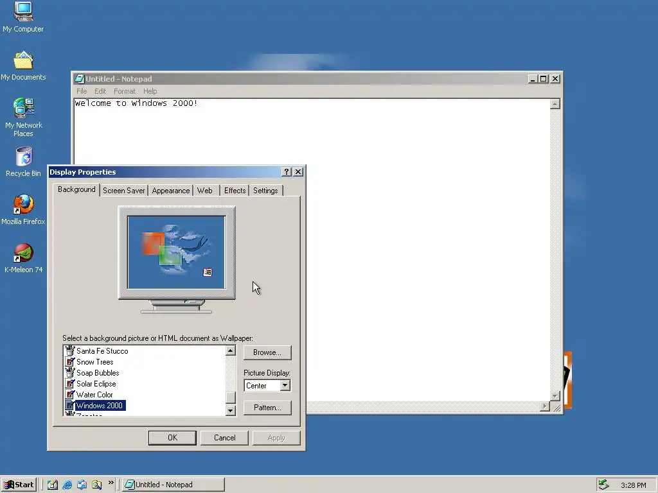Select the K-Meleon 74 shortcut

(x=23, y=258)
